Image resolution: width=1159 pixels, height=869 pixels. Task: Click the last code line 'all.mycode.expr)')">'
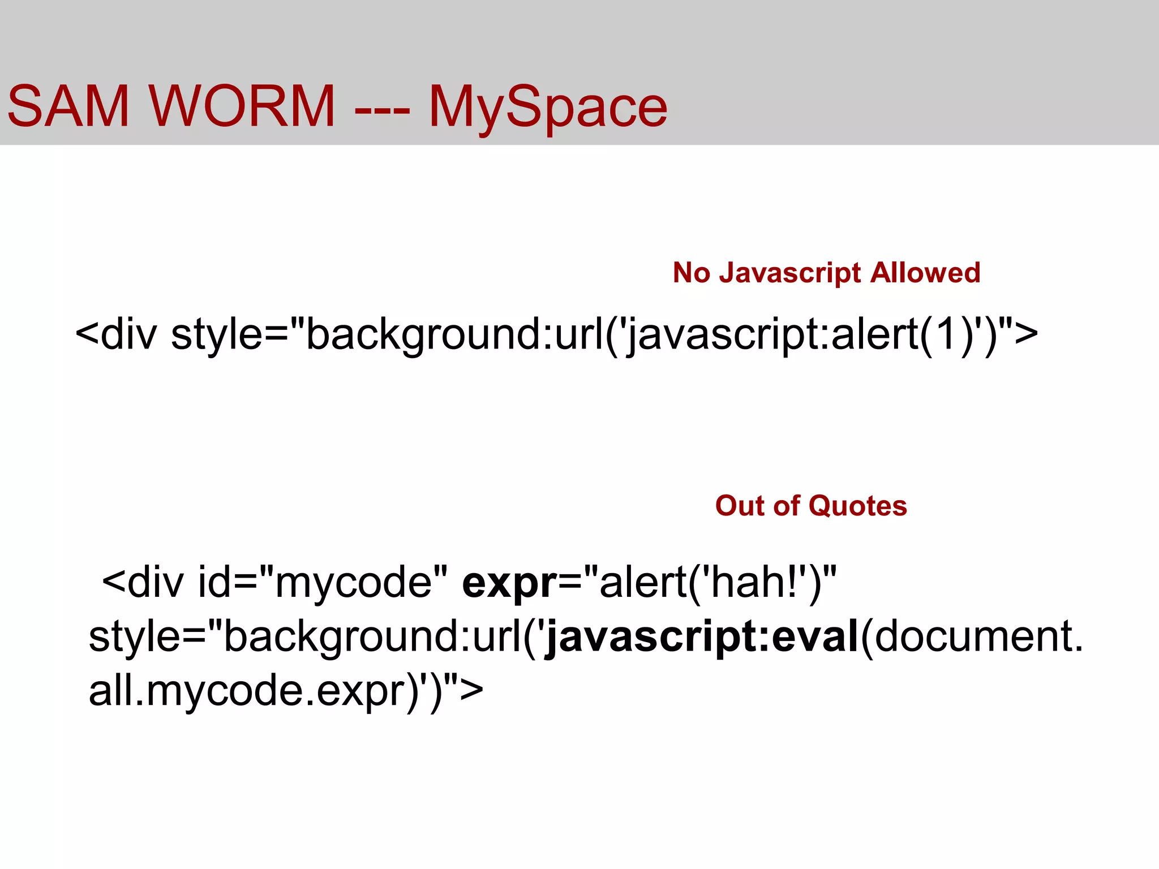click(x=286, y=691)
